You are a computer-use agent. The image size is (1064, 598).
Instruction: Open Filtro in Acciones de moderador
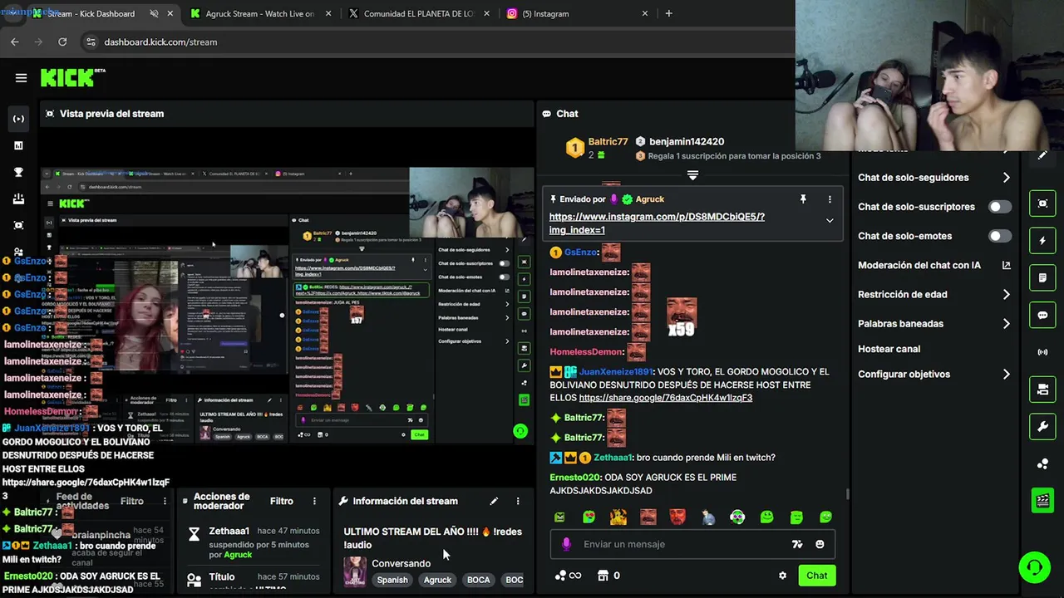[x=282, y=501]
